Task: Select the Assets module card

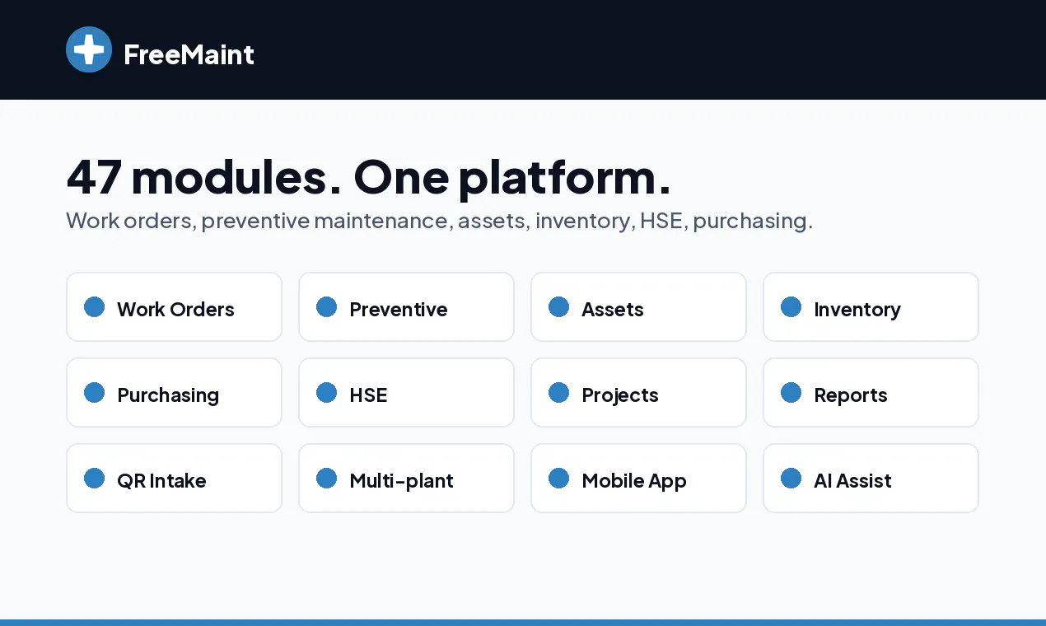Action: pos(639,307)
